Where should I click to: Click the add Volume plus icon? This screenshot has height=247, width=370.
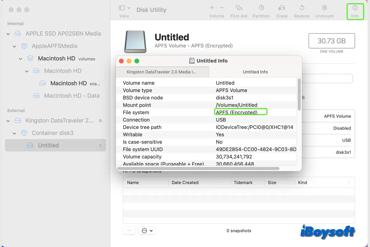(212, 8)
